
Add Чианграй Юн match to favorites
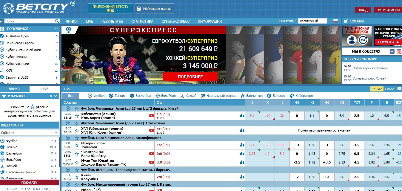[77, 154]
